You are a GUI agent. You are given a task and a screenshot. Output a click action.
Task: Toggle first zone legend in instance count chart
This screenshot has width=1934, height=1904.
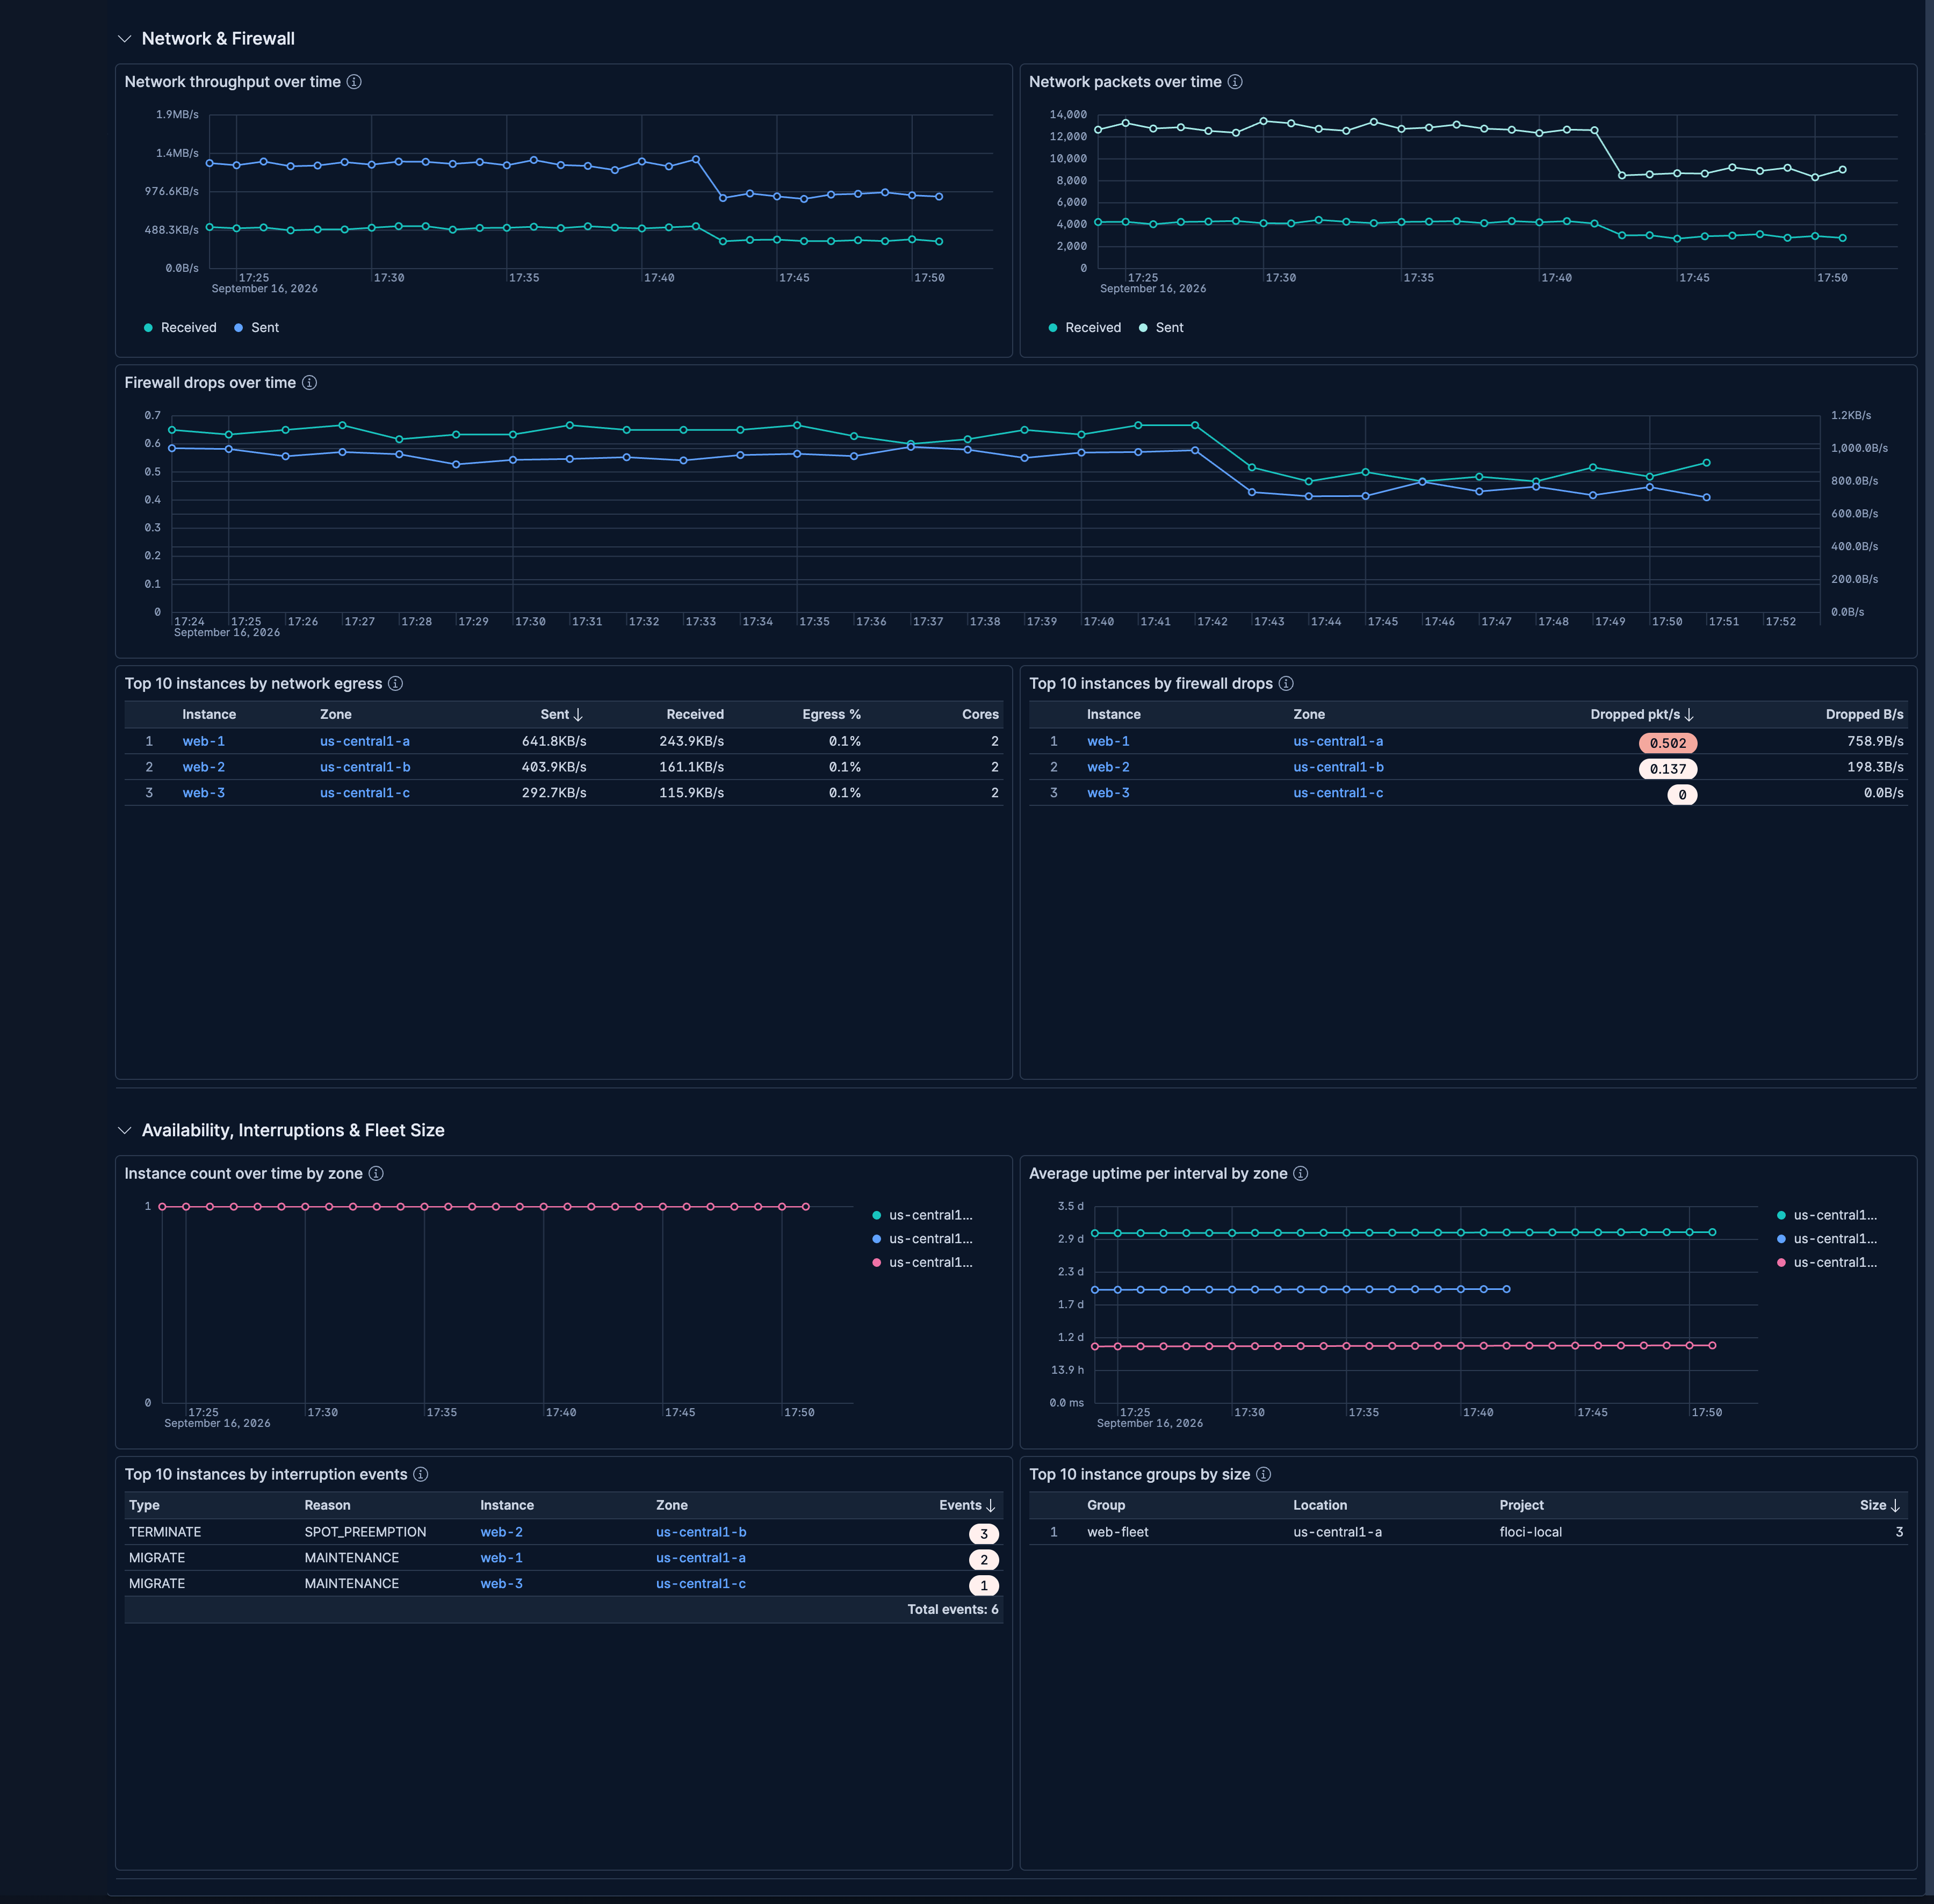922,1216
